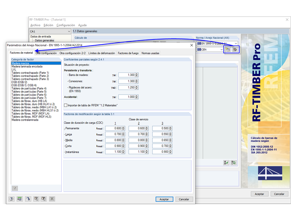Open the Configuración menu
Viewport: 291px width, 221px height.
[x=66, y=25]
